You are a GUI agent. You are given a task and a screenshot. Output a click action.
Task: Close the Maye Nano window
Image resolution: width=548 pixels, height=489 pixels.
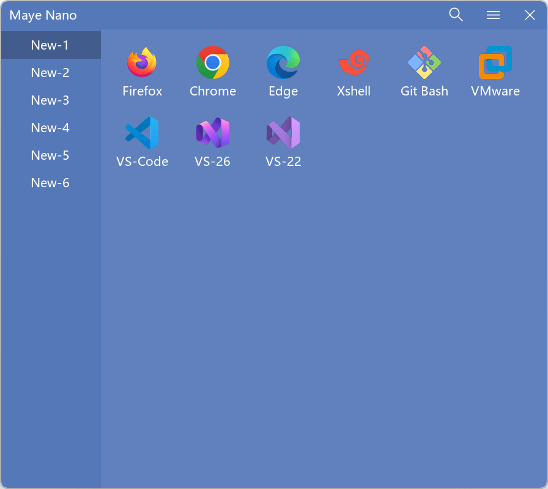coord(530,15)
